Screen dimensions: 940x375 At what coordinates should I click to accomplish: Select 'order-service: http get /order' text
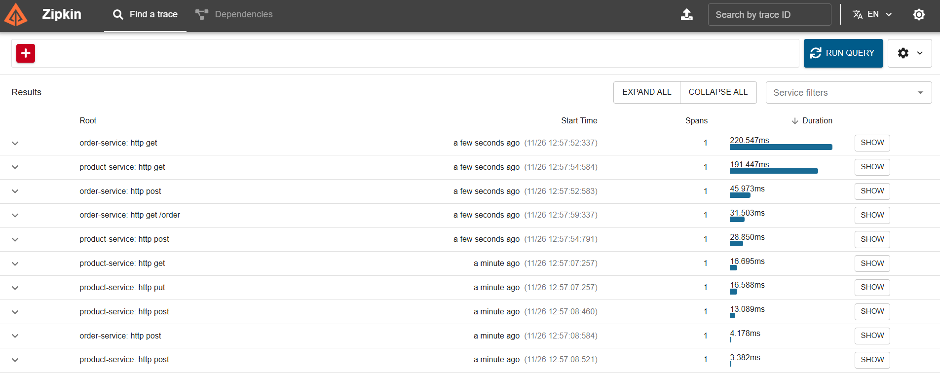pos(130,215)
